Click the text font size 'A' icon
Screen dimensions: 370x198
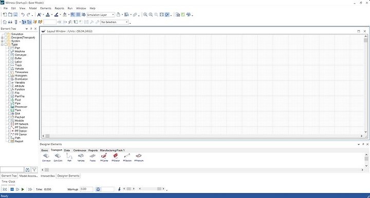pyautogui.click(x=39, y=14)
